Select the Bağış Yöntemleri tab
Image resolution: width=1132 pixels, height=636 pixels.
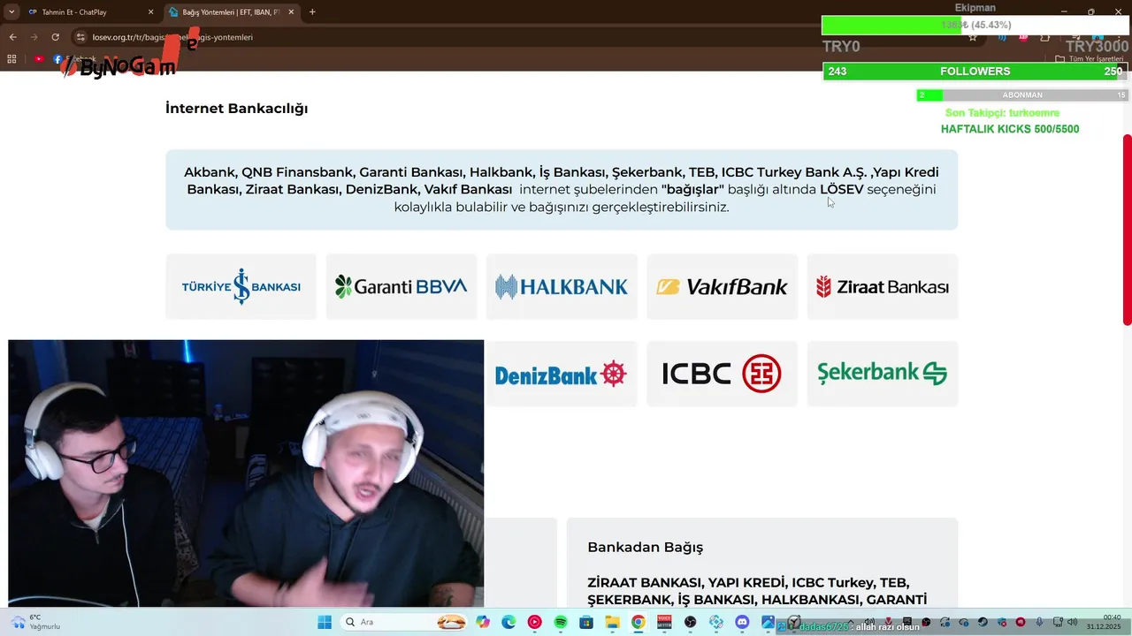[x=232, y=12]
